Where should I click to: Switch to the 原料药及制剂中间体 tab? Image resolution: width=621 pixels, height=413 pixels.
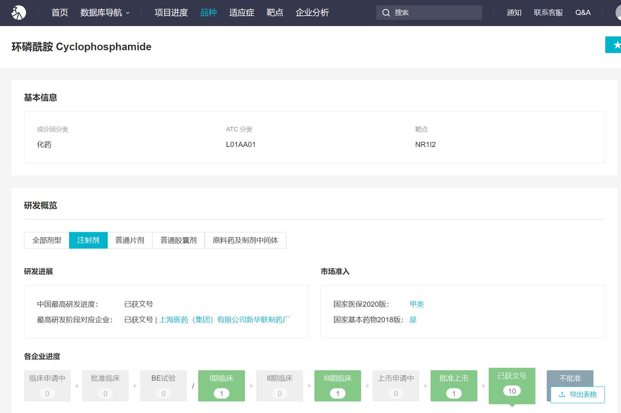(245, 240)
